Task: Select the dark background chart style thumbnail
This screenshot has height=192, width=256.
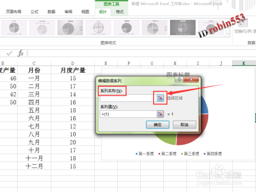Action: (x=183, y=28)
